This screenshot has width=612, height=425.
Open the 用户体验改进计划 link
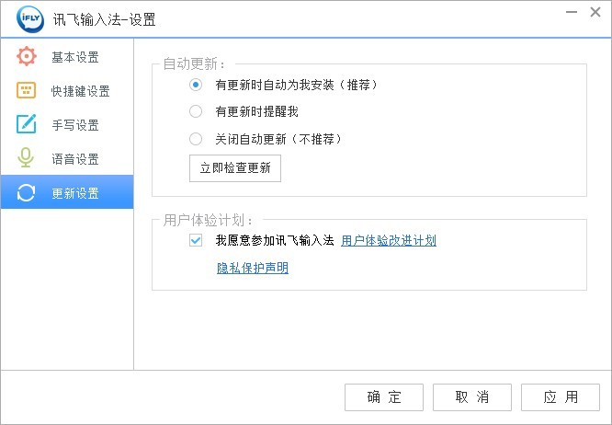pos(388,241)
